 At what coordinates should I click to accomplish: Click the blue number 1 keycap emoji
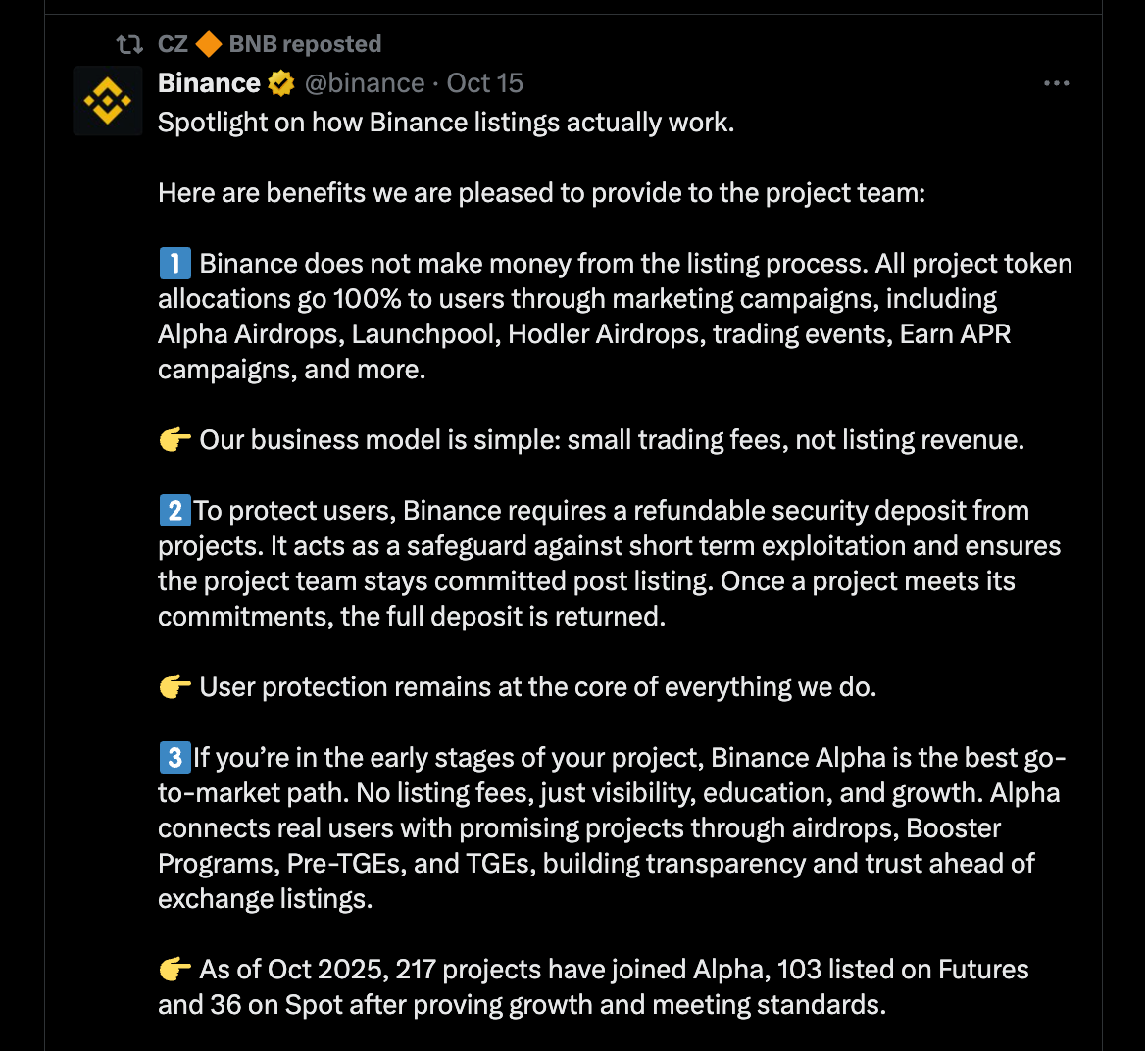point(174,264)
